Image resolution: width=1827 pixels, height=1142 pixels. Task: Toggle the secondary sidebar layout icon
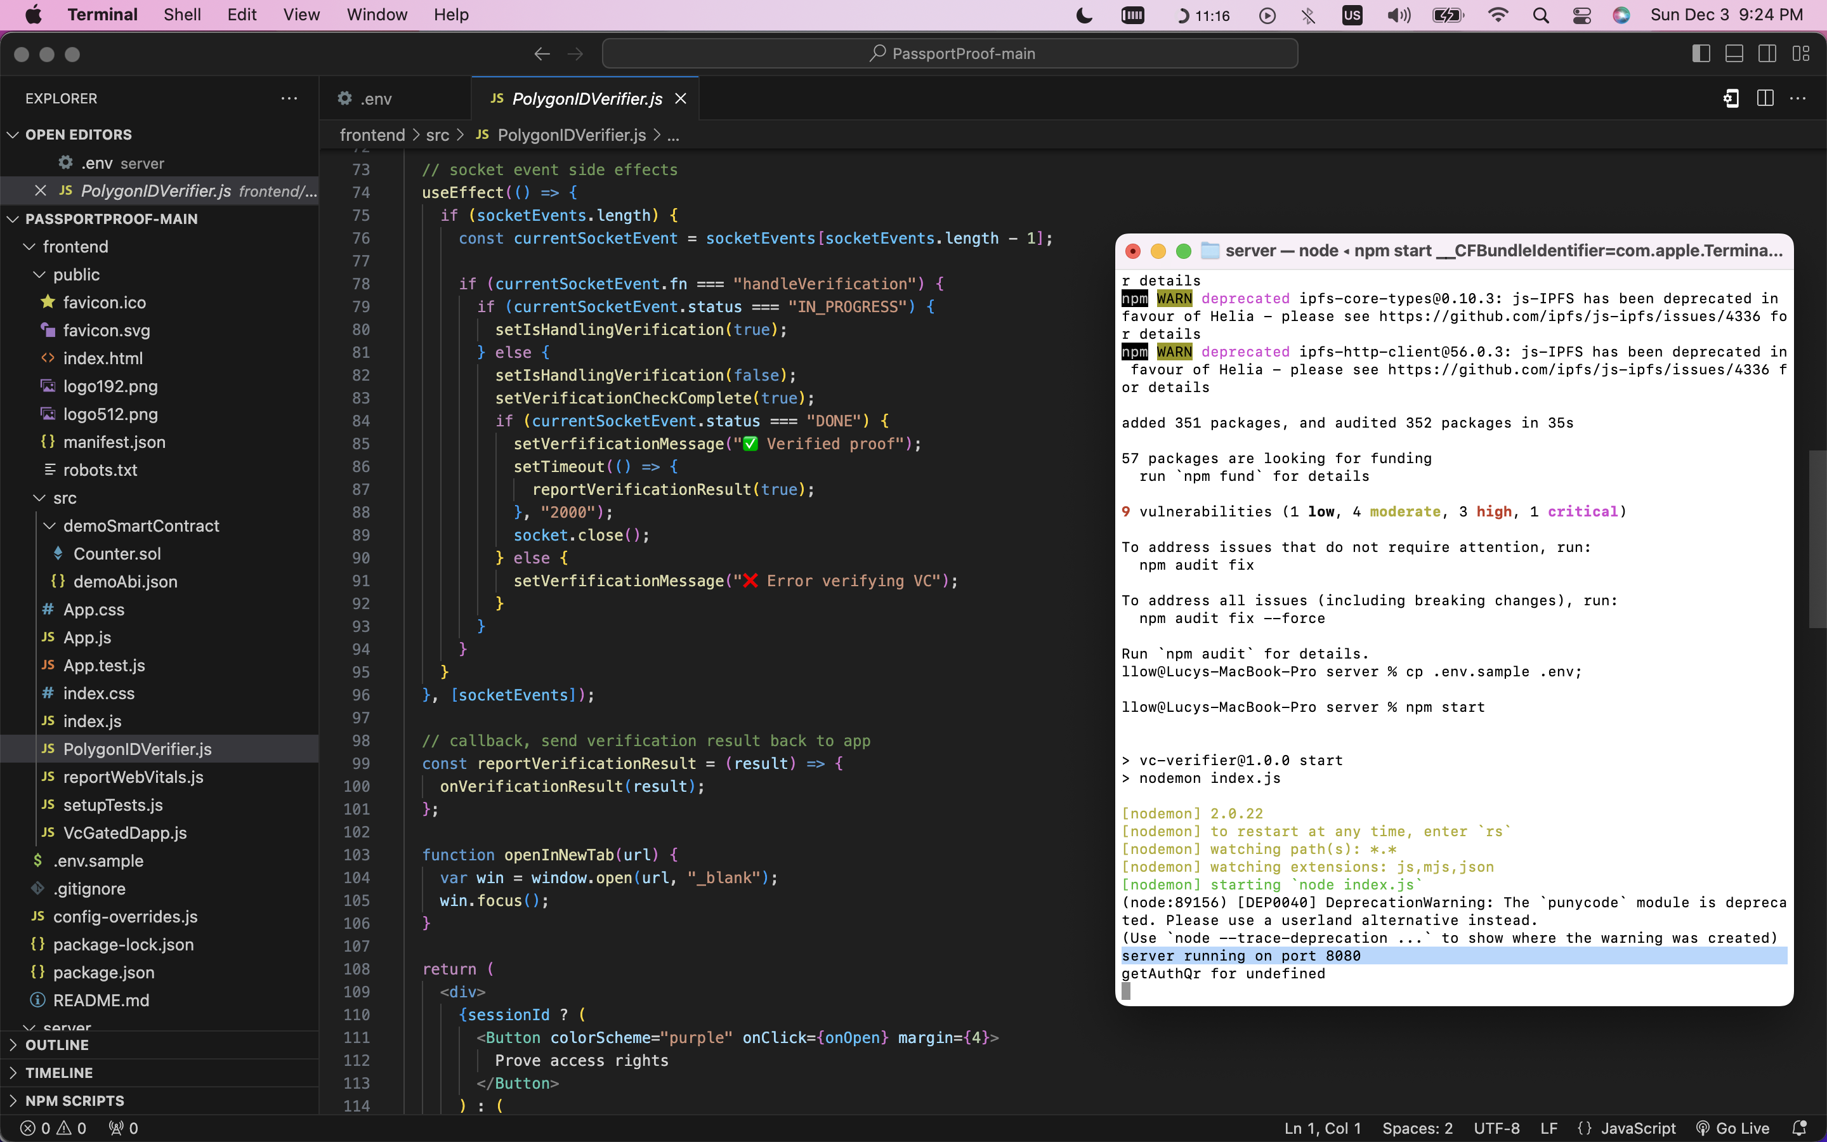1767,54
